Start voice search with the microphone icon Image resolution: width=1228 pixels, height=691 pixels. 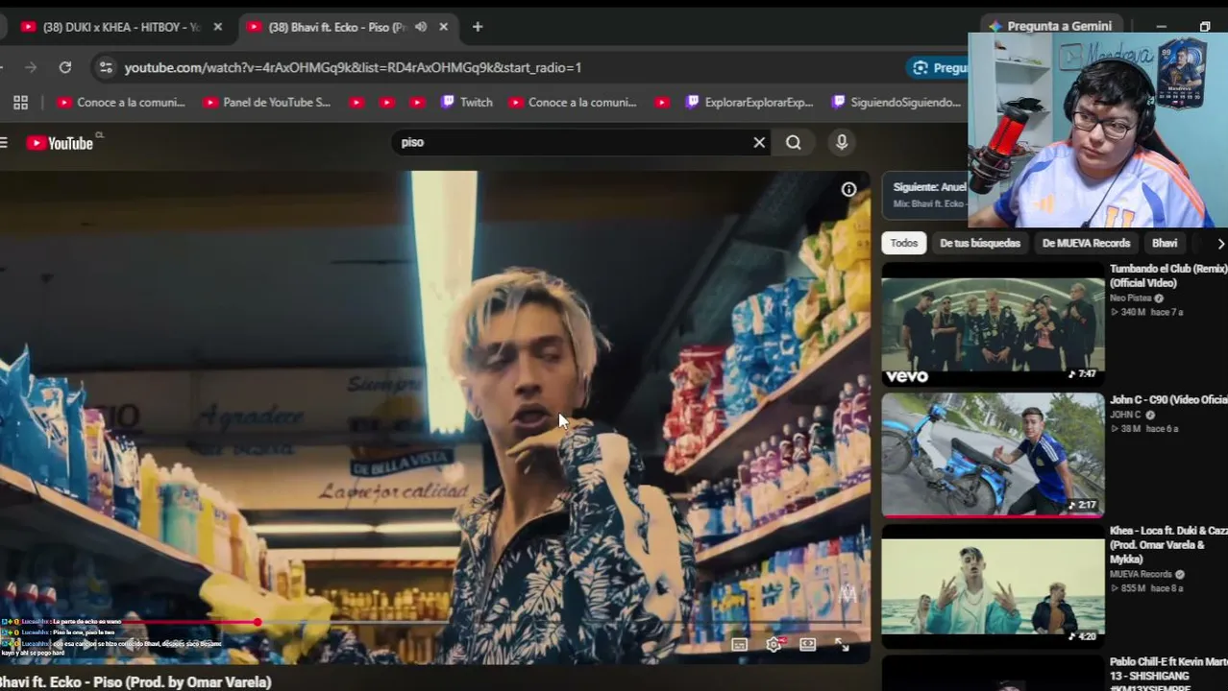[x=842, y=142]
